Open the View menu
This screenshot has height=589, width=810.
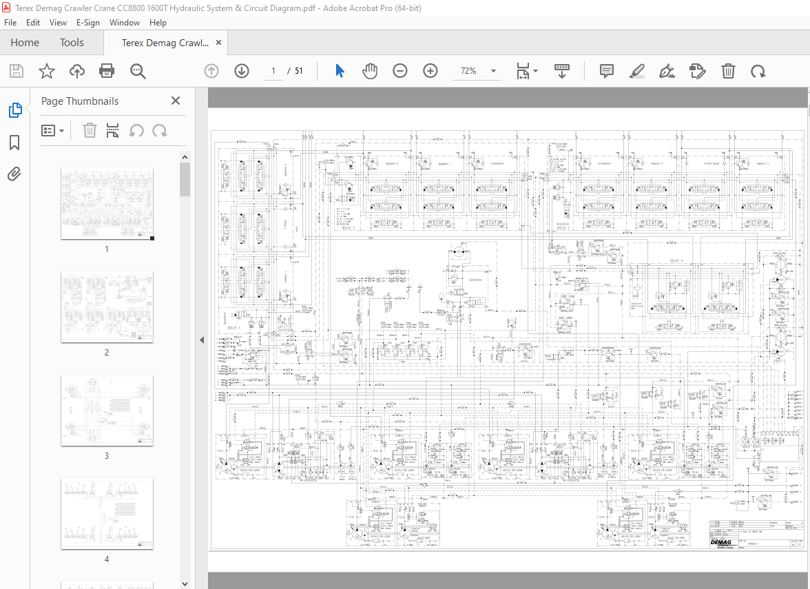tap(58, 23)
